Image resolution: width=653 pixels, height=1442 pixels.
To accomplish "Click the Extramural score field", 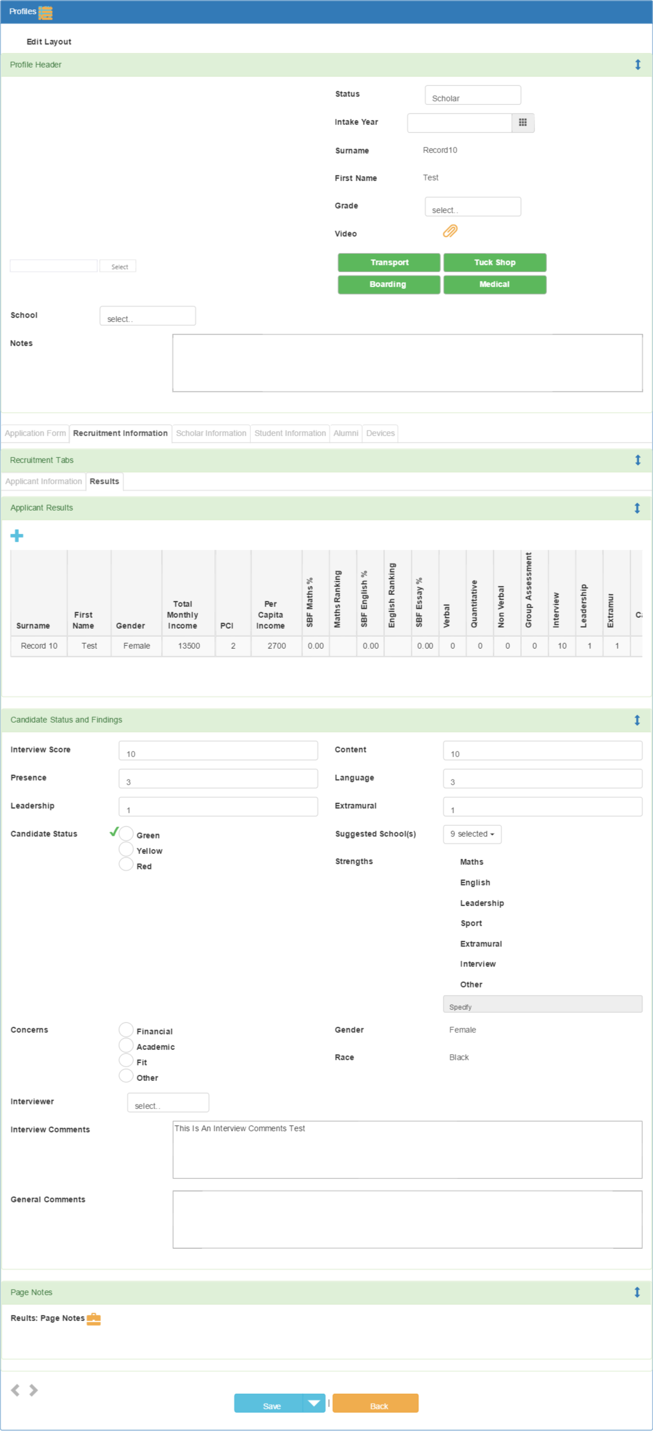I will click(542, 807).
